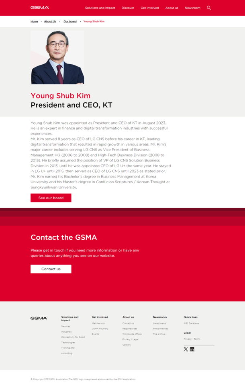Click the GSMA logo in the header

[39, 8]
